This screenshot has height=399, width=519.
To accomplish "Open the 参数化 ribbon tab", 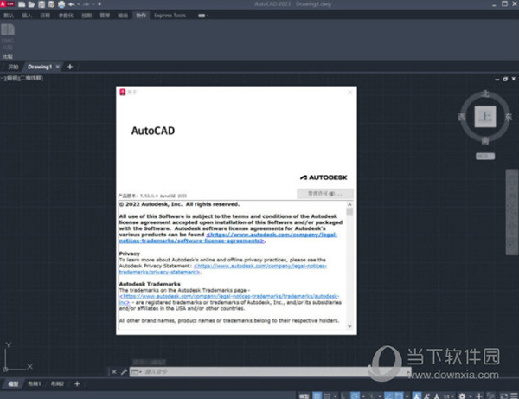I will [66, 16].
